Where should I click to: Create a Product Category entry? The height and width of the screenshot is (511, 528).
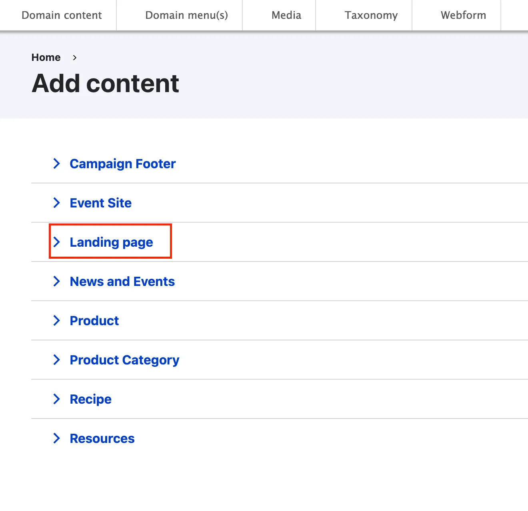pos(124,360)
